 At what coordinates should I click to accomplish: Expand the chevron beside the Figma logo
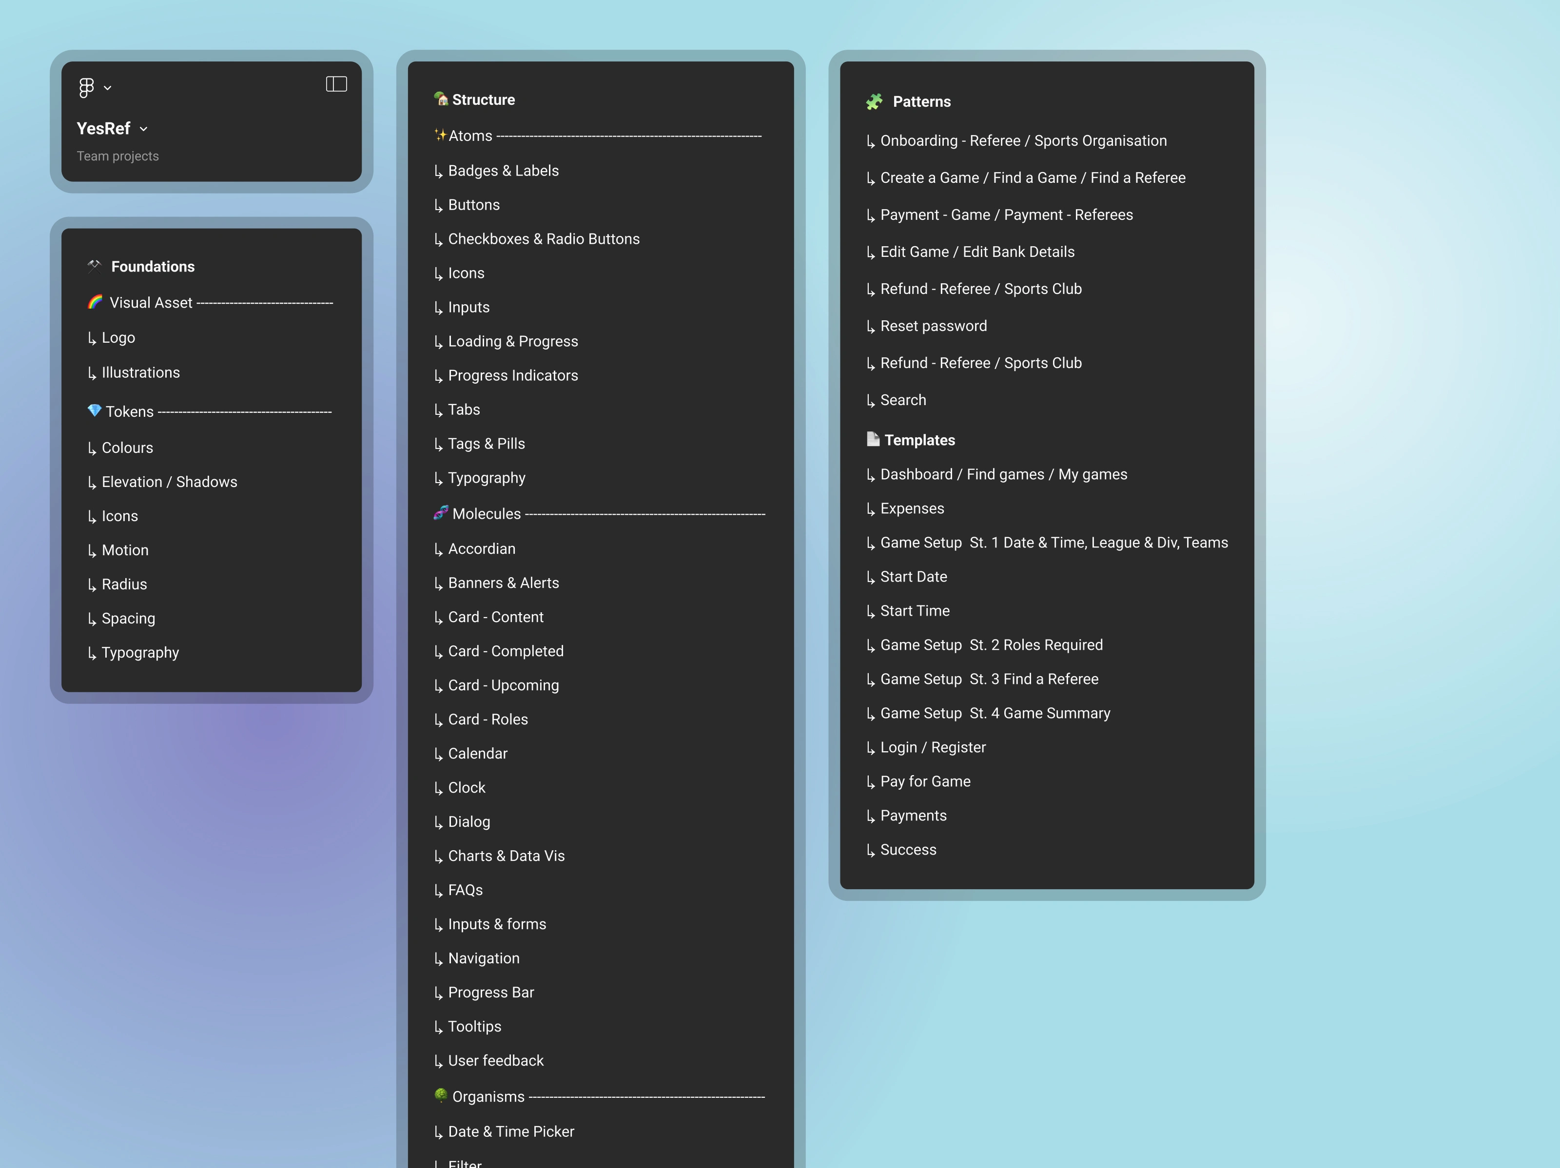pos(108,88)
